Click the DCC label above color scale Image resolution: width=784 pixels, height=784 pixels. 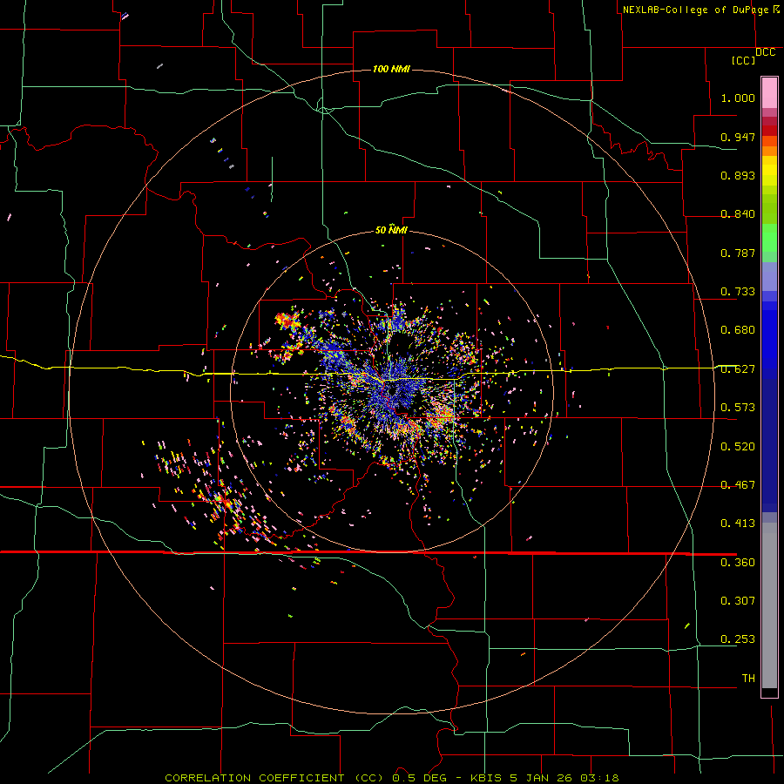pyautogui.click(x=766, y=52)
